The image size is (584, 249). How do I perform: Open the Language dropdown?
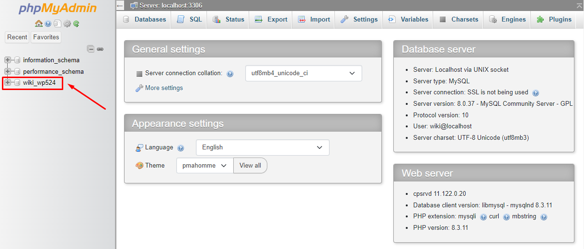263,147
